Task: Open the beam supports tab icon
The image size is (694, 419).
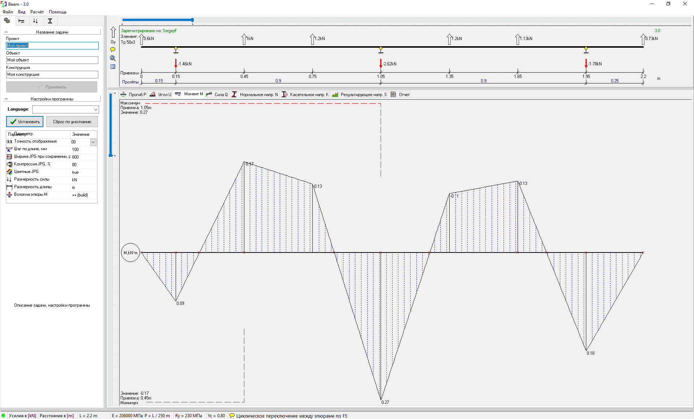Action: 21,21
